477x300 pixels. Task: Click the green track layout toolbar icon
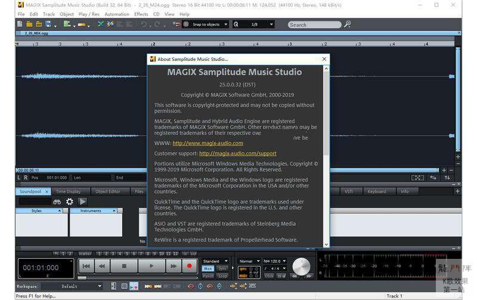pos(67,24)
